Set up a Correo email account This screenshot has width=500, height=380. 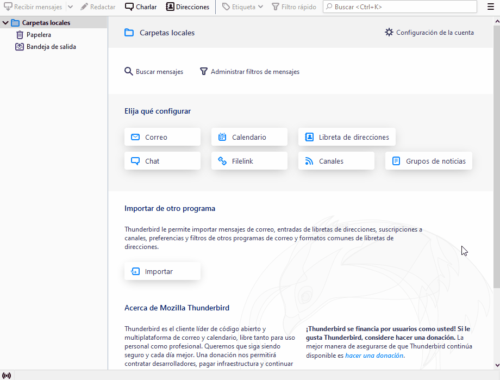click(162, 137)
